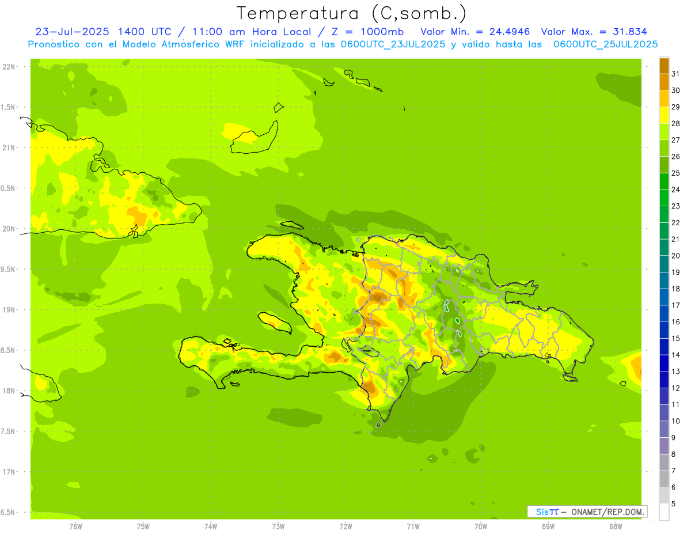Click the title 'Temperatura (C,somb.)'

coord(352,13)
